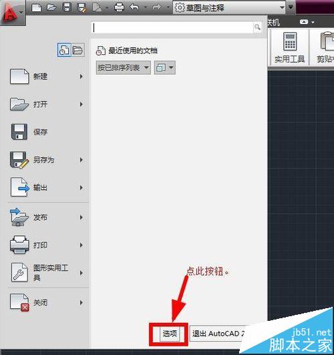Expand the 输出 submenu arrow

(x=81, y=187)
